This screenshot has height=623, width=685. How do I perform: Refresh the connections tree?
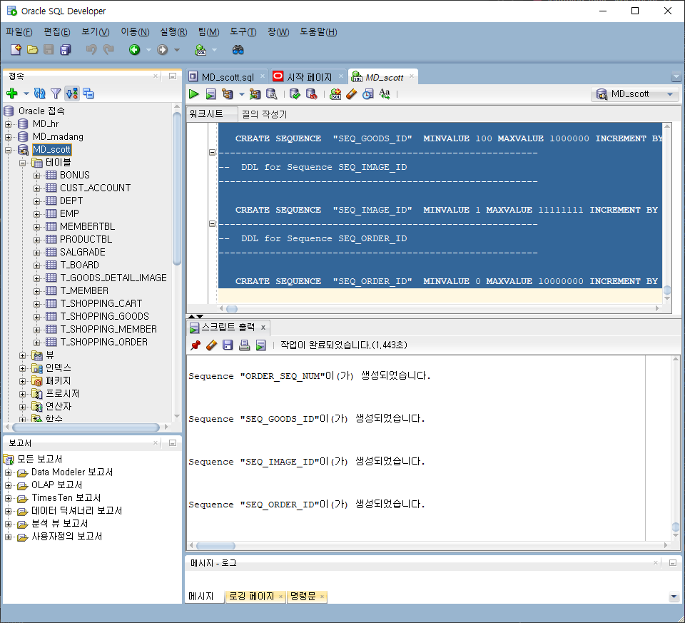40,93
